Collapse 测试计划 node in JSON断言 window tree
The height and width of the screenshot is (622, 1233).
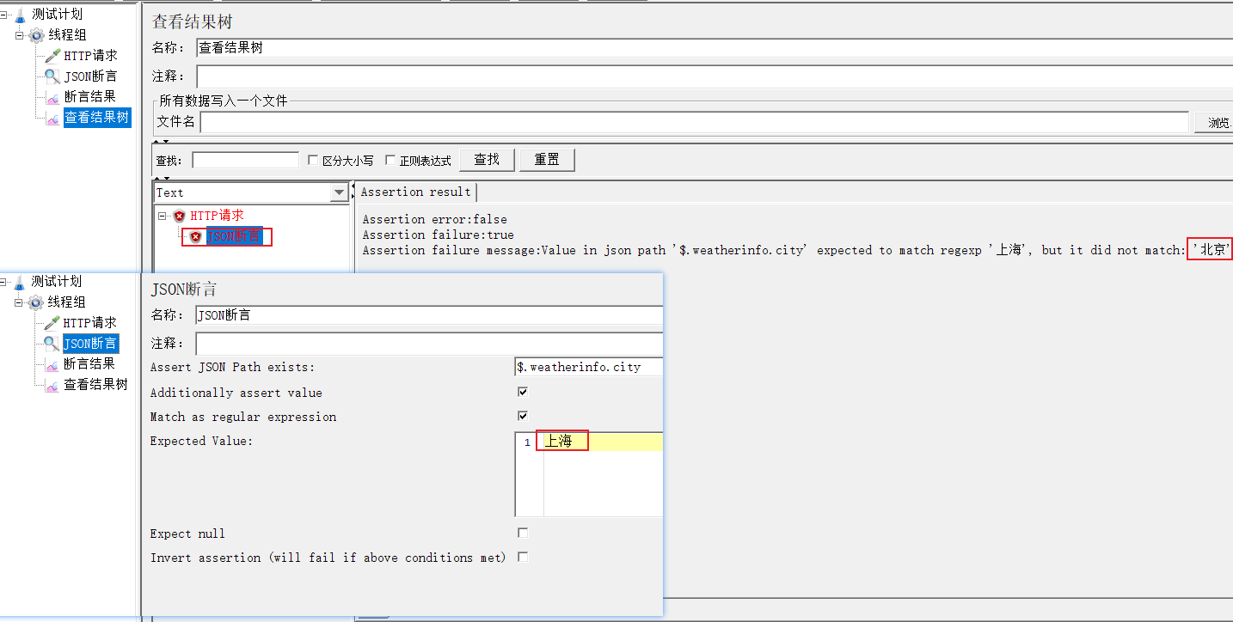(x=4, y=282)
